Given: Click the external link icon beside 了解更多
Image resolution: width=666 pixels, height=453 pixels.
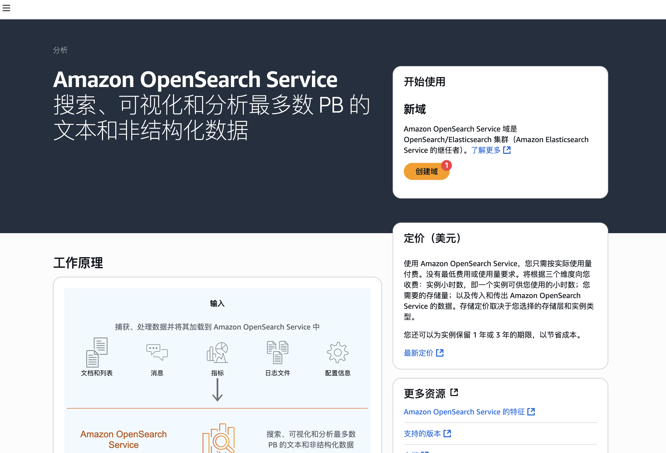Looking at the screenshot, I should coord(507,150).
